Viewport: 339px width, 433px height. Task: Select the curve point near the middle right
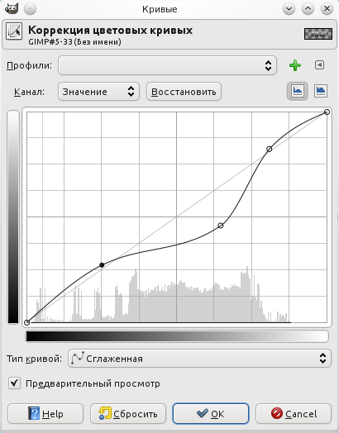click(x=221, y=226)
